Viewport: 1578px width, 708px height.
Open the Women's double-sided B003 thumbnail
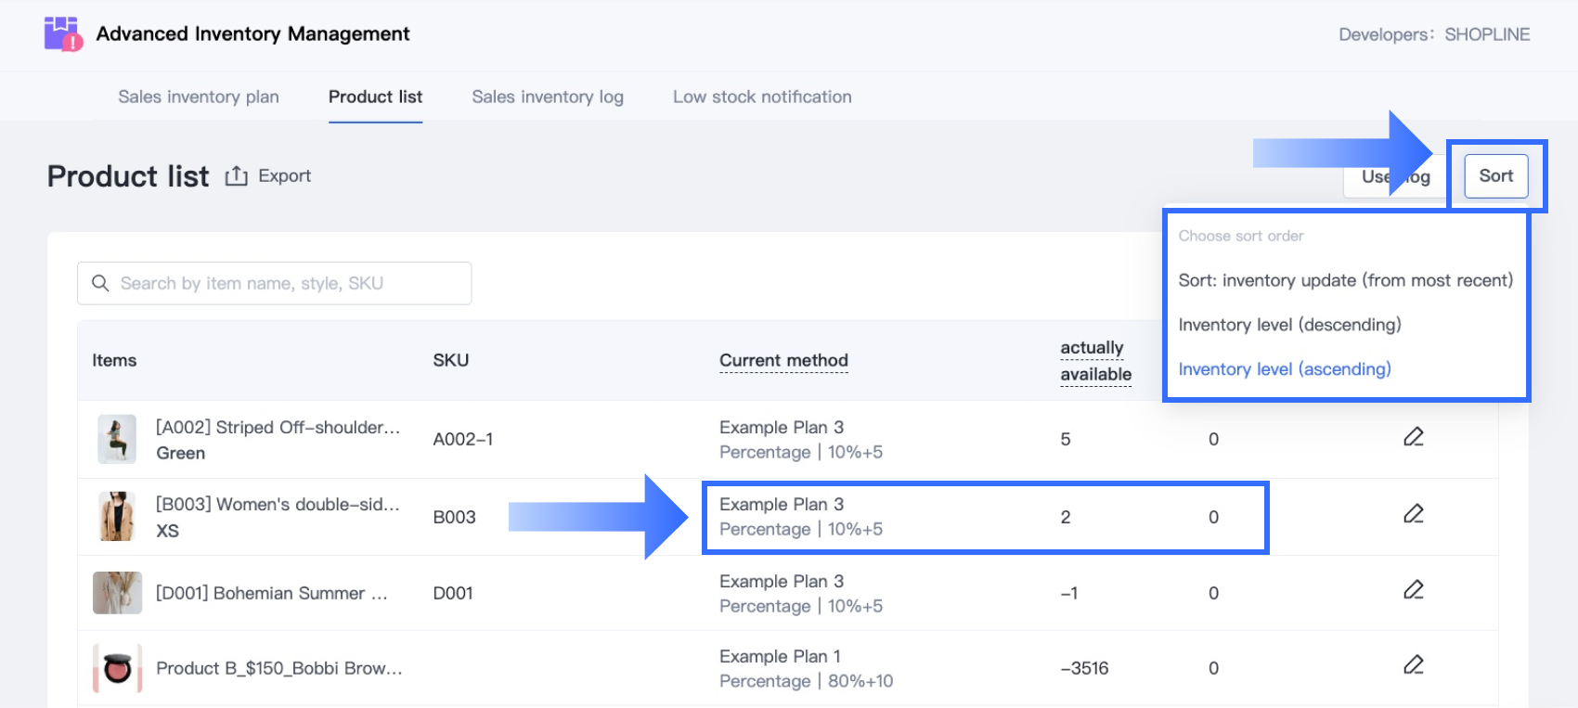[117, 517]
